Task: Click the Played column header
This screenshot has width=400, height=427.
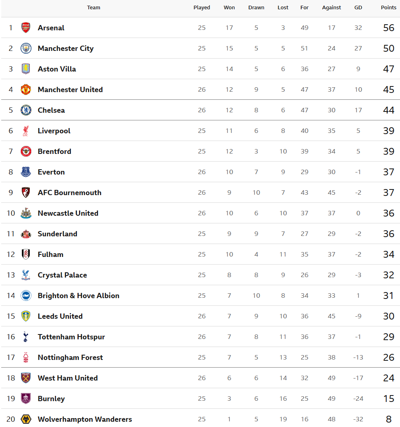Action: click(202, 8)
